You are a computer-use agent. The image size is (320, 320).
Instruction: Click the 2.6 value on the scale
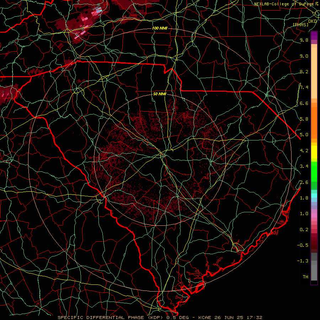click(x=304, y=182)
